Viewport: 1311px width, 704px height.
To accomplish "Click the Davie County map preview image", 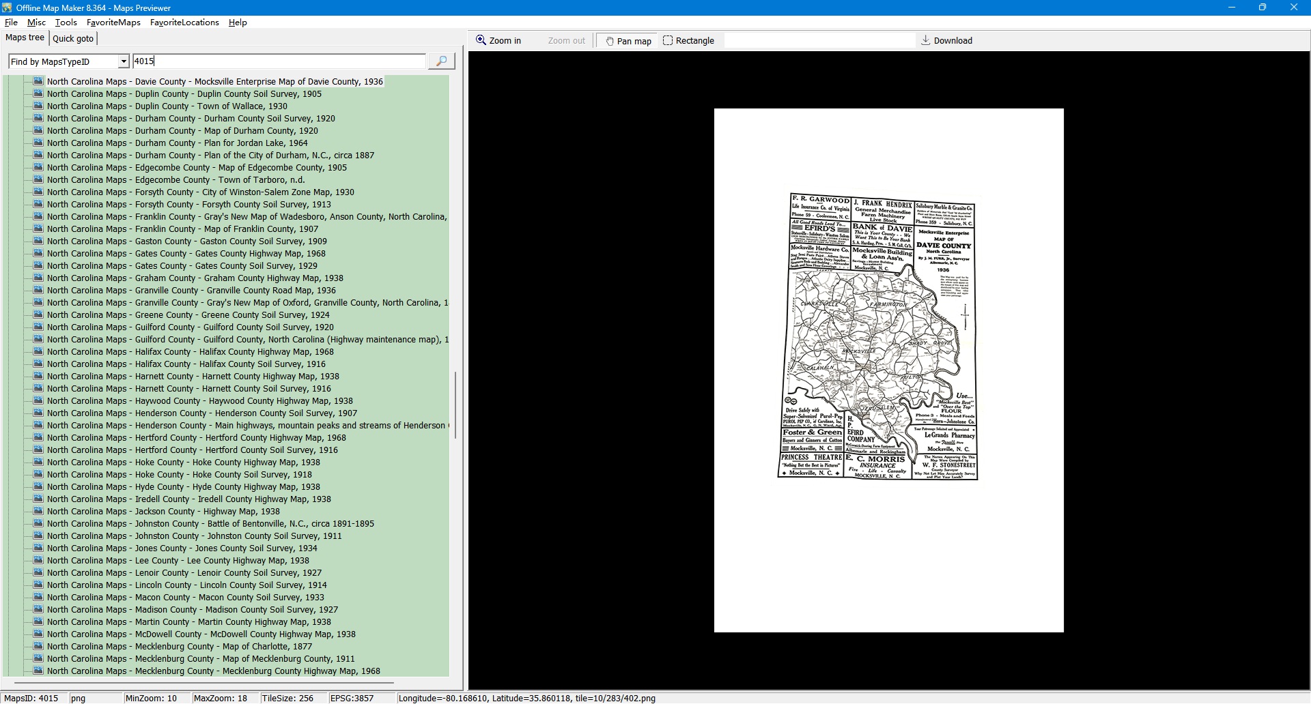I will click(878, 336).
